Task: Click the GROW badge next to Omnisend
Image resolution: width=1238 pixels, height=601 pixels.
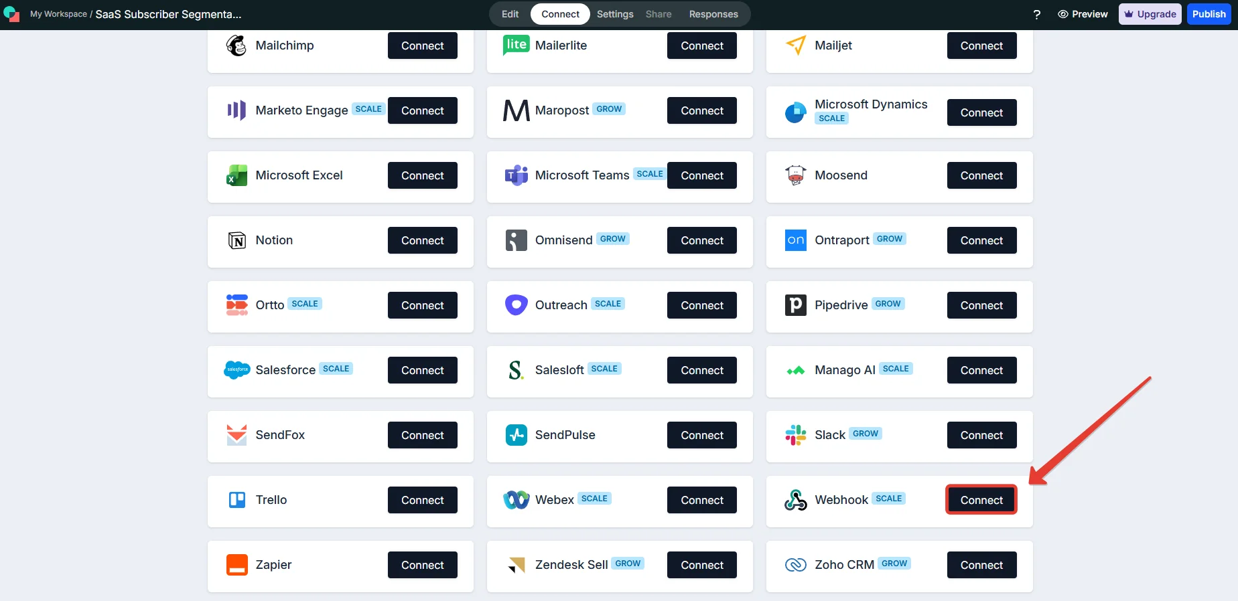Action: (613, 239)
